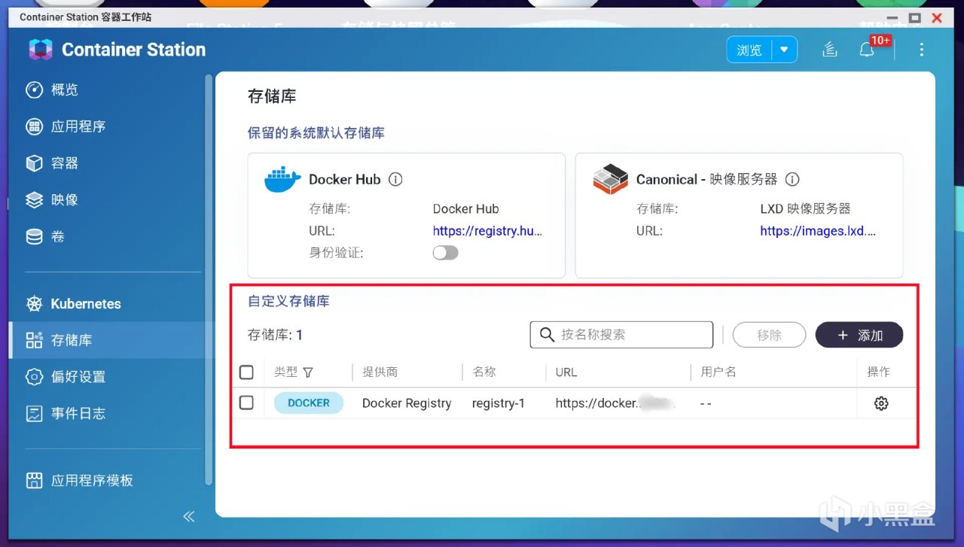This screenshot has height=547, width=964.
Task: Click the 保留的系统默认存储库 heading
Action: 316,133
